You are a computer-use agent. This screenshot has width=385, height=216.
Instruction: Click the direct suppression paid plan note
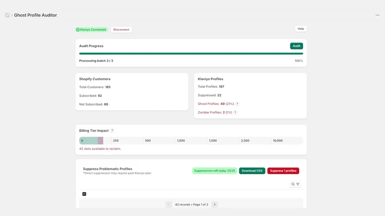[x=117, y=173]
